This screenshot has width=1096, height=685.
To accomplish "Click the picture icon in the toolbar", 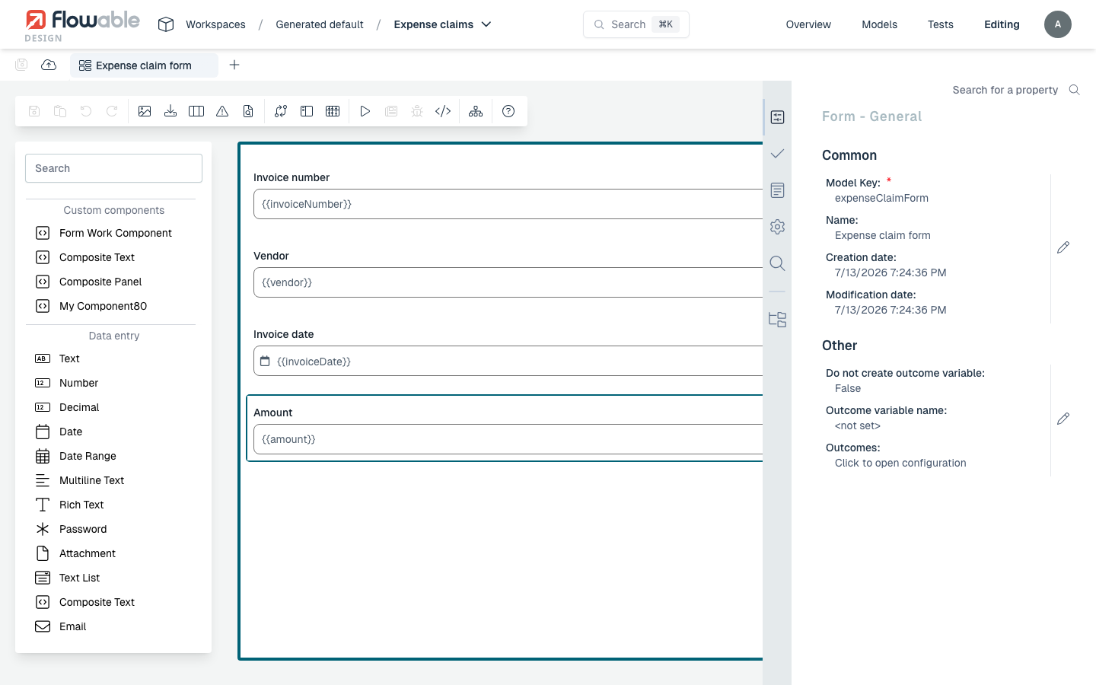I will pos(145,111).
